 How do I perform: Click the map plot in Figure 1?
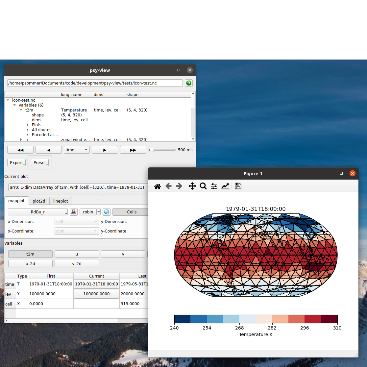tap(256, 255)
